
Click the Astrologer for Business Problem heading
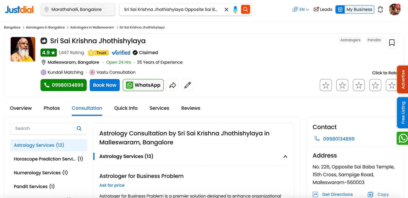click(142, 176)
